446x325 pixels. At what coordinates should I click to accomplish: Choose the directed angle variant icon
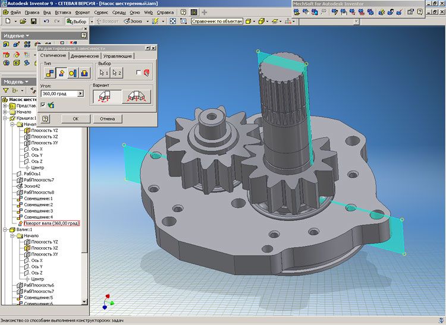[107, 97]
